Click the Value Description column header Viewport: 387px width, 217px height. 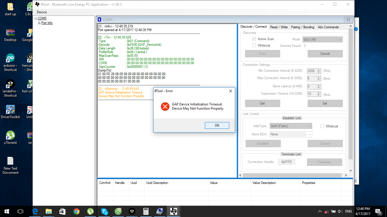(275, 183)
